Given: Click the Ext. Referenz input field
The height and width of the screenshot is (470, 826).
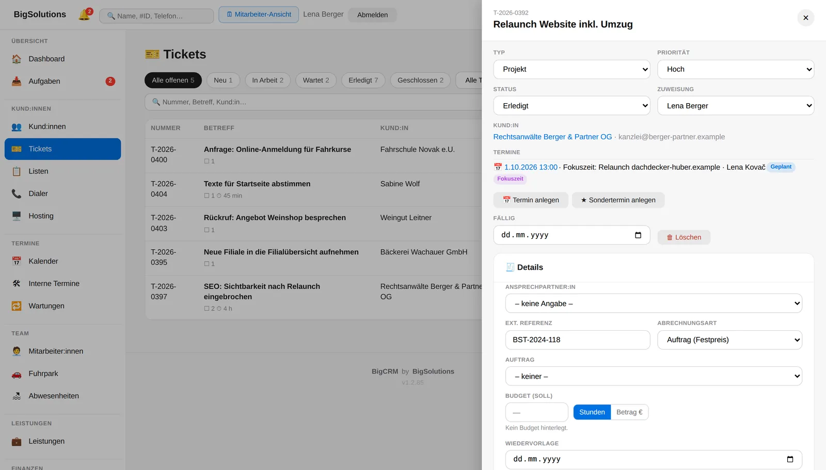Looking at the screenshot, I should coord(578,339).
